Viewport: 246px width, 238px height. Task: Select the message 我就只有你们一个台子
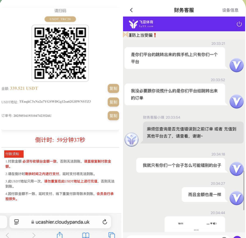pyautogui.click(x=182, y=165)
